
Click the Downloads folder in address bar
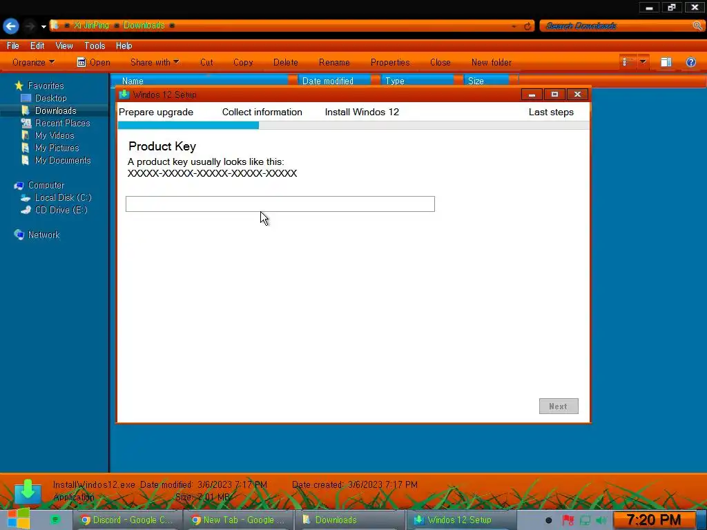(x=144, y=26)
